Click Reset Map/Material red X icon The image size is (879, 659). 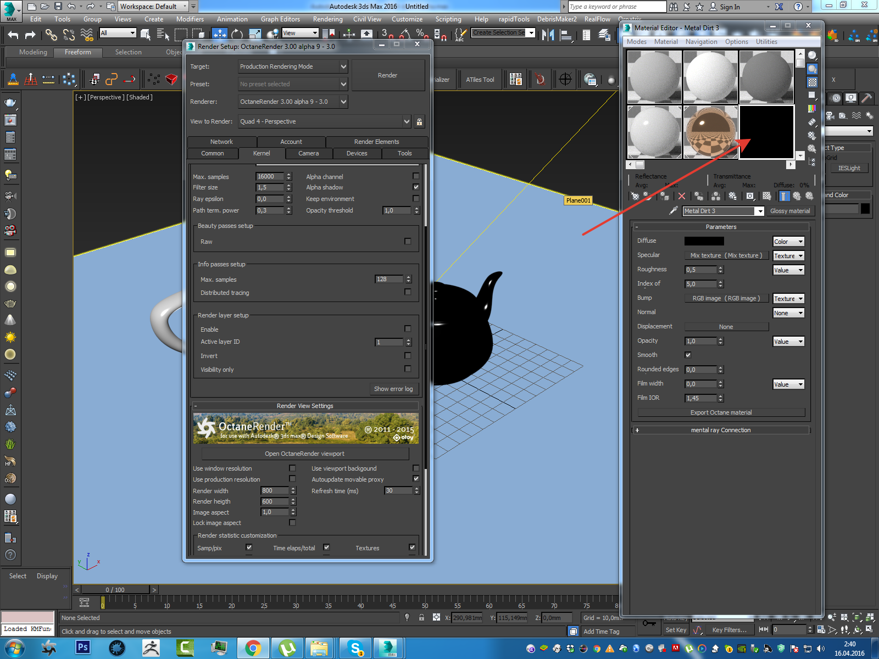682,196
